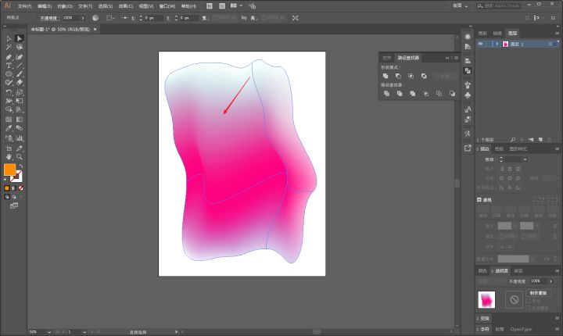Click the first Pathfinder divide icon
Viewport: 563px width, 336px height.
pos(385,93)
